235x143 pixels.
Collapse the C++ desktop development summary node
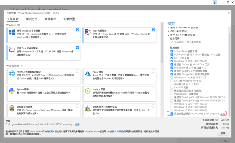pos(168,35)
